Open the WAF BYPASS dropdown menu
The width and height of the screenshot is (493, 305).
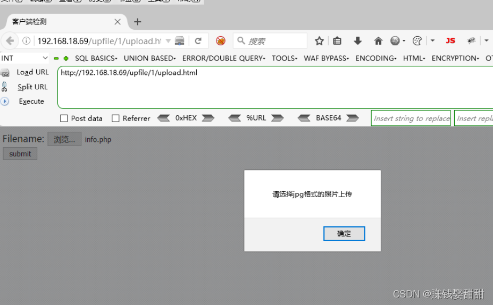327,58
